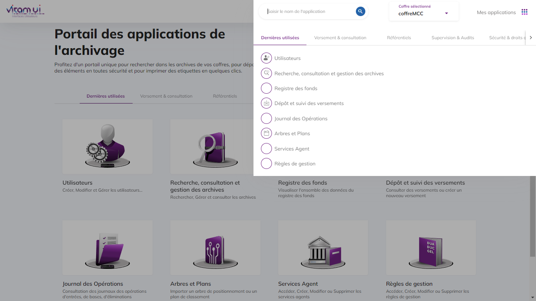Screen dimensions: 536x301
Task: Click the Recherche archives magnifier list icon
Action: tap(266, 73)
